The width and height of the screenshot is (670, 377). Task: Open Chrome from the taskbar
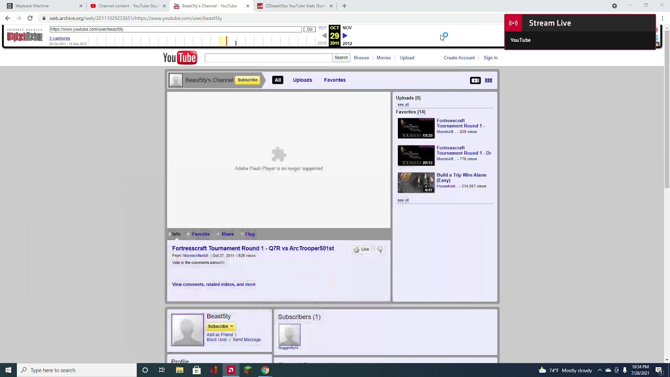[x=265, y=370]
